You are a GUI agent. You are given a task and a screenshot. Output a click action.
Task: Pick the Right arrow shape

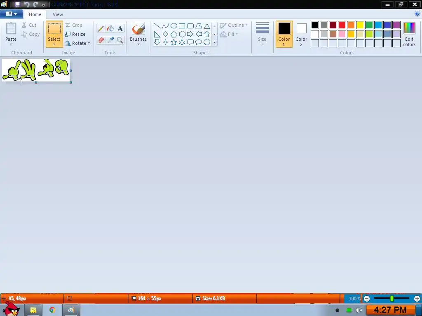[190, 34]
